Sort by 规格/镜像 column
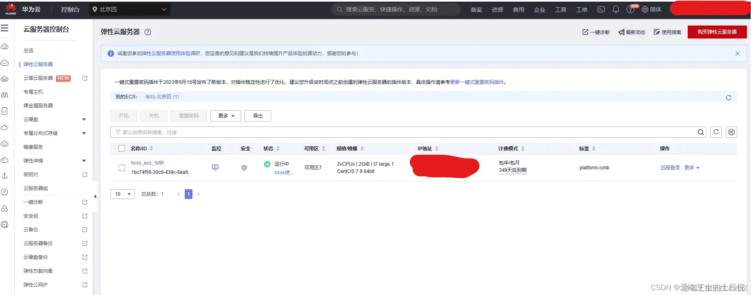This screenshot has height=295, width=751. pyautogui.click(x=362, y=149)
